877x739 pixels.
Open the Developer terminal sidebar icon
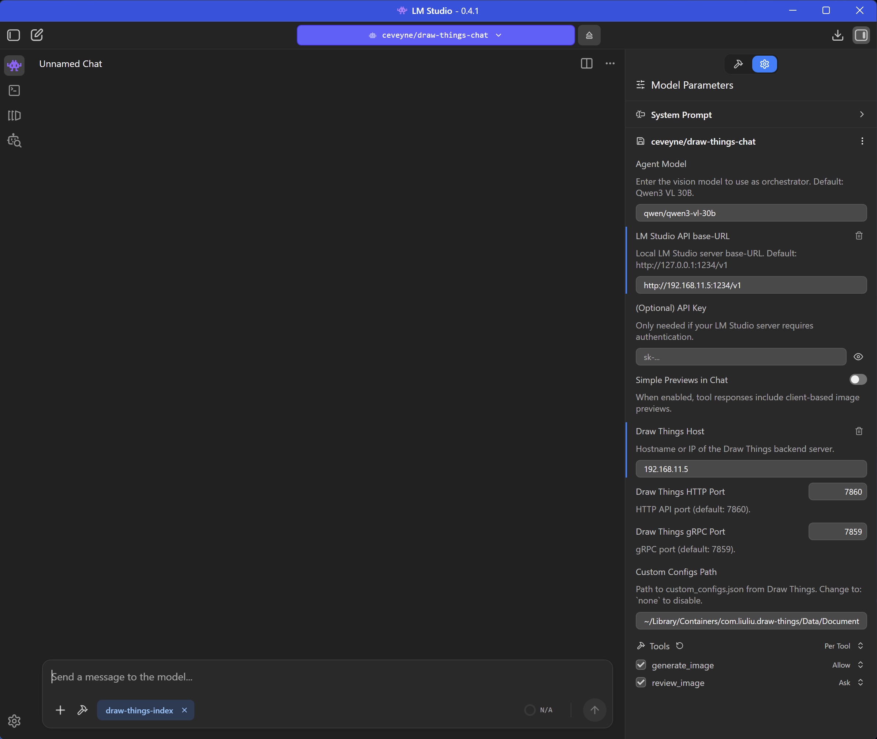tap(14, 90)
